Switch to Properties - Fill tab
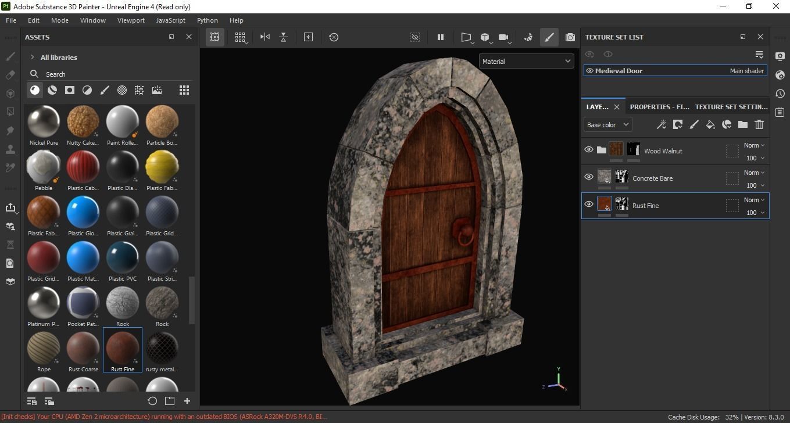Screen dimensions: 790x423 point(659,107)
